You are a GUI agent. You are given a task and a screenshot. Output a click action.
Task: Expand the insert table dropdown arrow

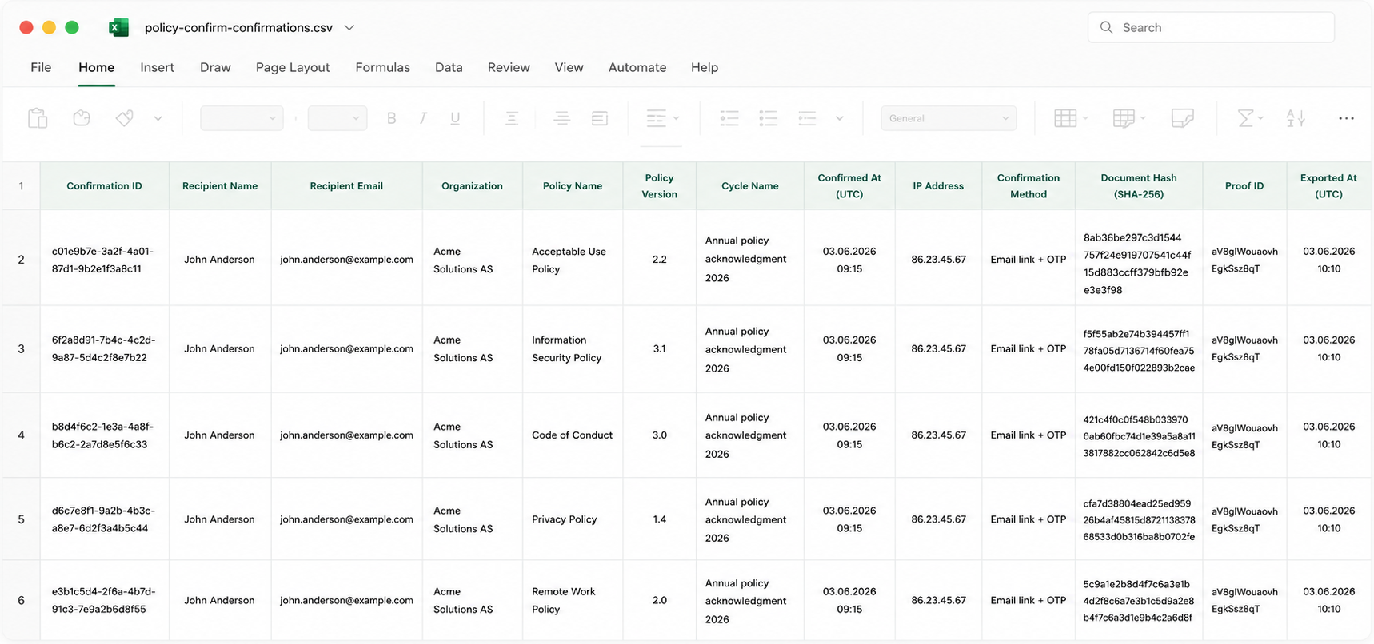point(1085,118)
